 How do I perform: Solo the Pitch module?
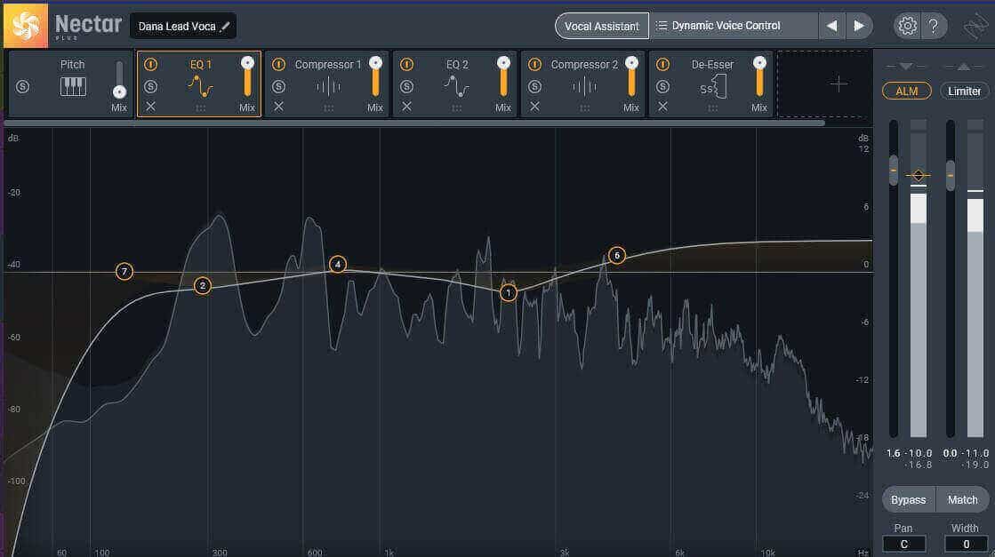click(x=22, y=86)
